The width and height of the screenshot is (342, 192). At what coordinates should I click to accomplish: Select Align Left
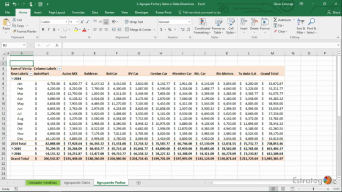coord(95,30)
